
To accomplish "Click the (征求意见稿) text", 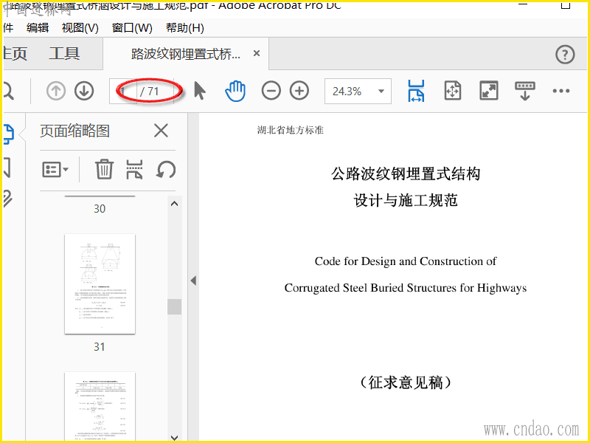I will (x=406, y=382).
